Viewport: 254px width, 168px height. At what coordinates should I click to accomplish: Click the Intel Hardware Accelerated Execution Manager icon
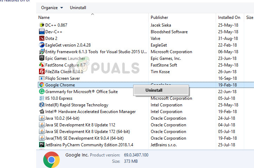pyautogui.click(x=42, y=112)
